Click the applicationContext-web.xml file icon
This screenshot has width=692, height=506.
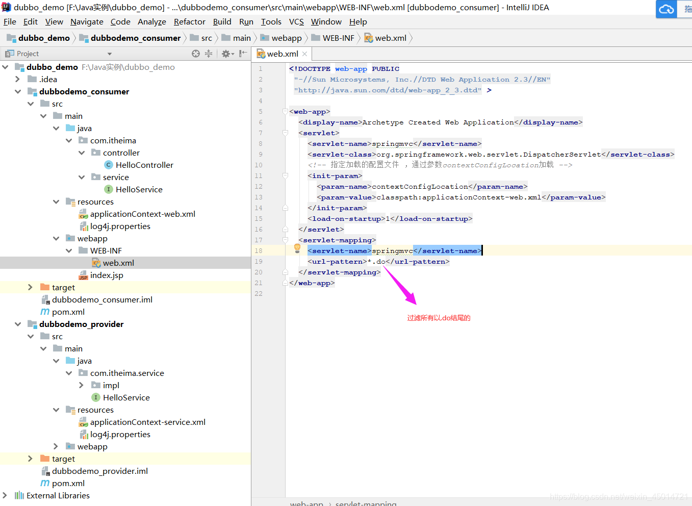[83, 214]
